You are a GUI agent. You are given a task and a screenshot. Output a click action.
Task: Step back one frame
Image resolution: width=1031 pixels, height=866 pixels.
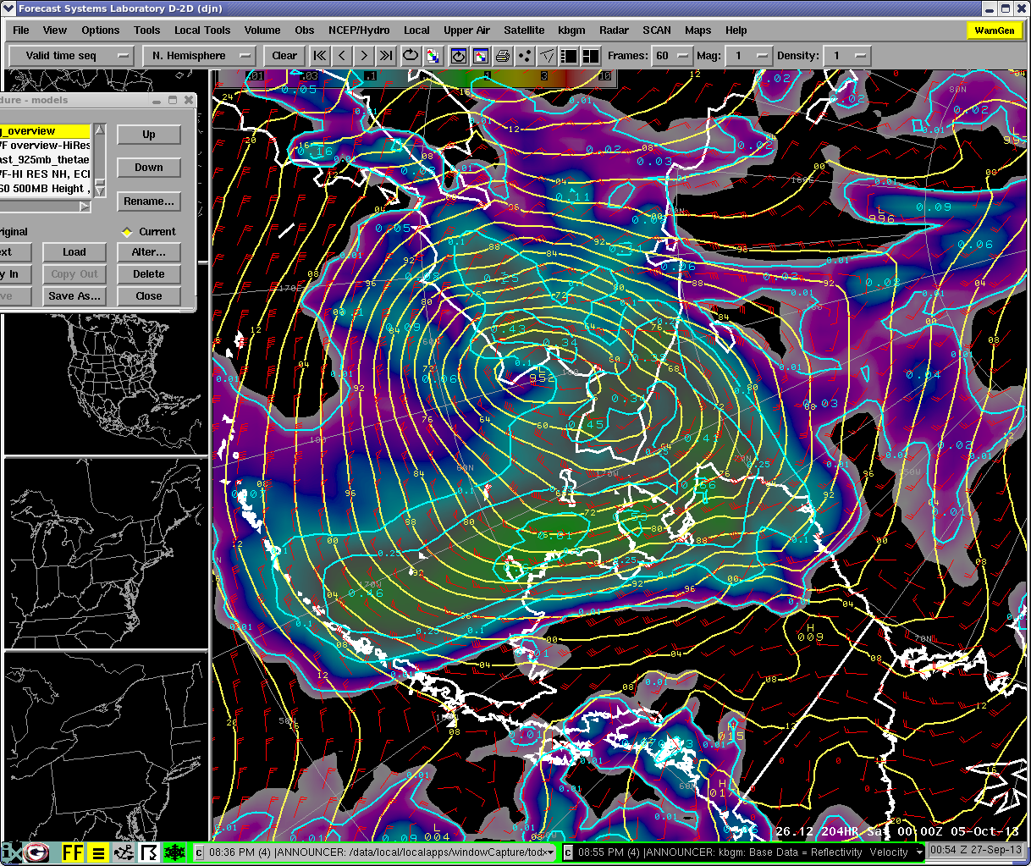click(342, 56)
